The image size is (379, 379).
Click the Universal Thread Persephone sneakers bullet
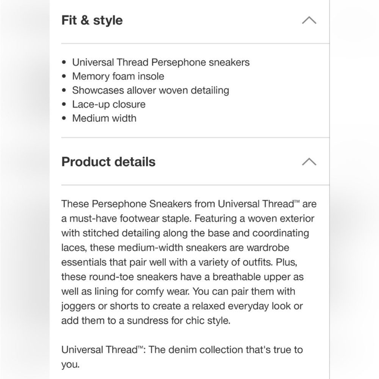click(160, 62)
